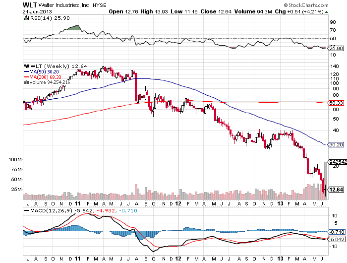Image resolution: width=347 pixels, height=263 pixels.
Task: Click the red -4.932 MACD signal value
Action: [106, 210]
